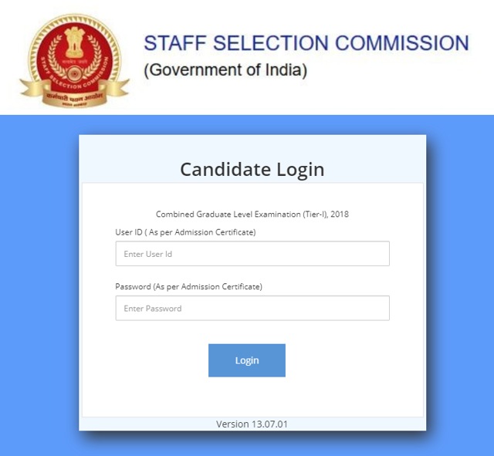
Task: Click the Combined Graduate Level Examination text
Action: tap(252, 214)
